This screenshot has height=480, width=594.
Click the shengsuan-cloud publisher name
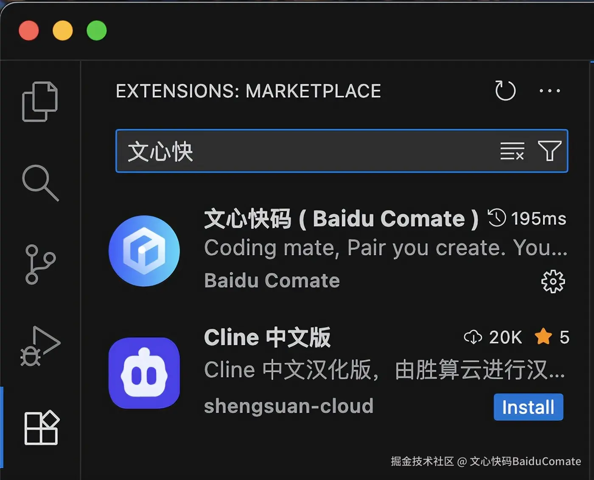[289, 406]
